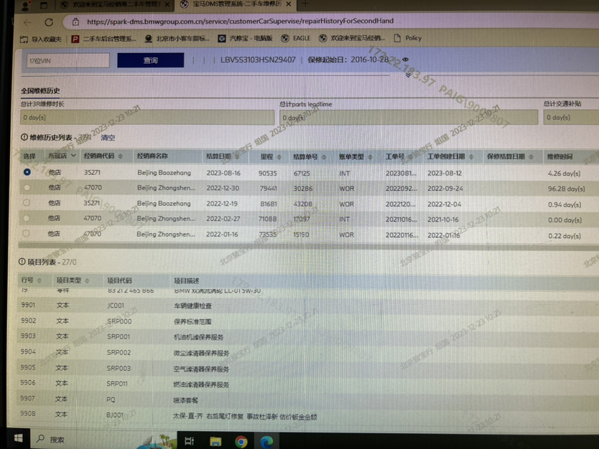Reload the page with the refresh icon

[49, 22]
